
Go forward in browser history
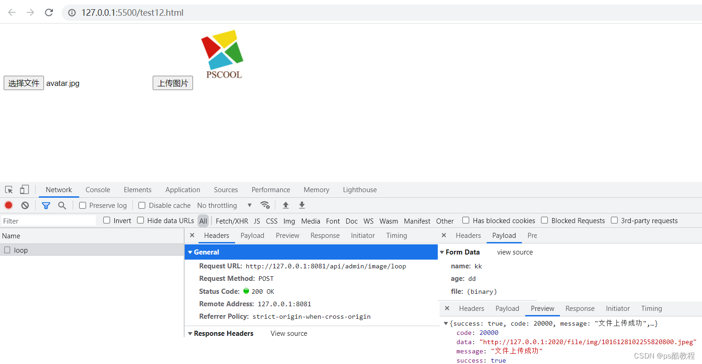pos(31,12)
